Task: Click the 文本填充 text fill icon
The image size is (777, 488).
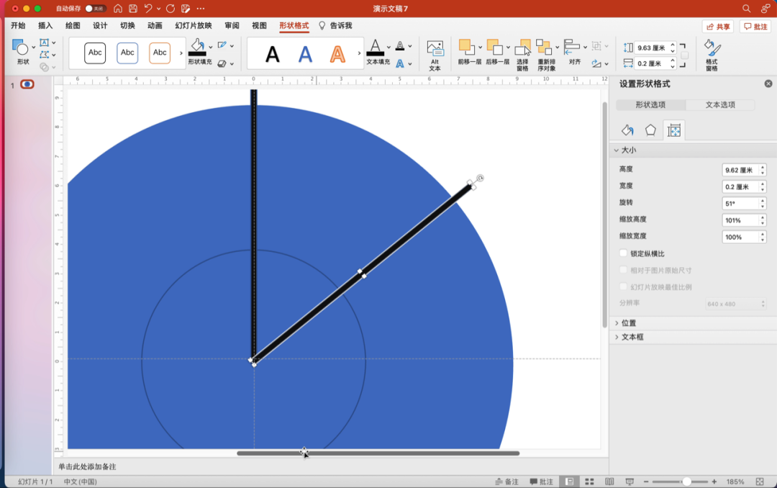Action: point(375,47)
